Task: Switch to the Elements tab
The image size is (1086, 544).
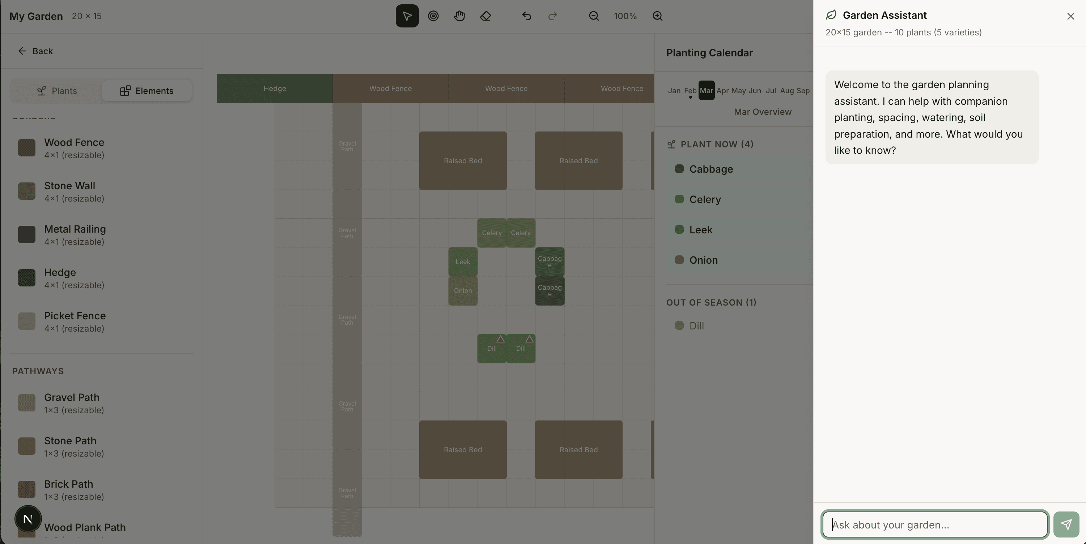Action: pyautogui.click(x=147, y=91)
